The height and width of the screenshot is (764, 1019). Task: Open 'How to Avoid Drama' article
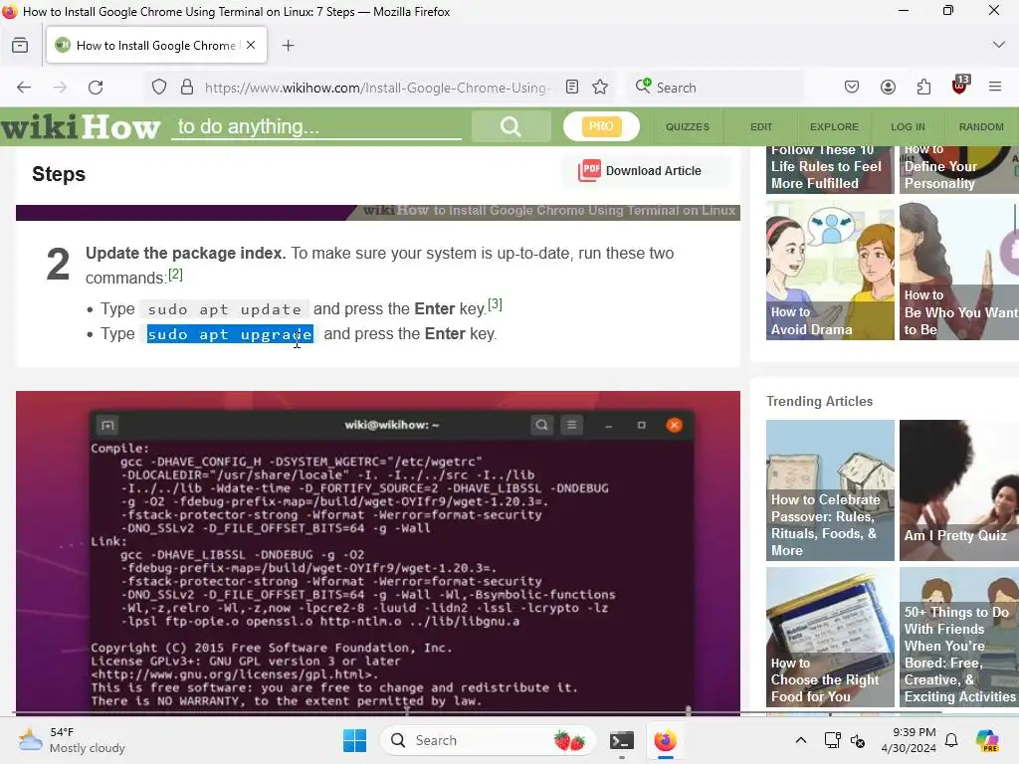click(x=830, y=270)
